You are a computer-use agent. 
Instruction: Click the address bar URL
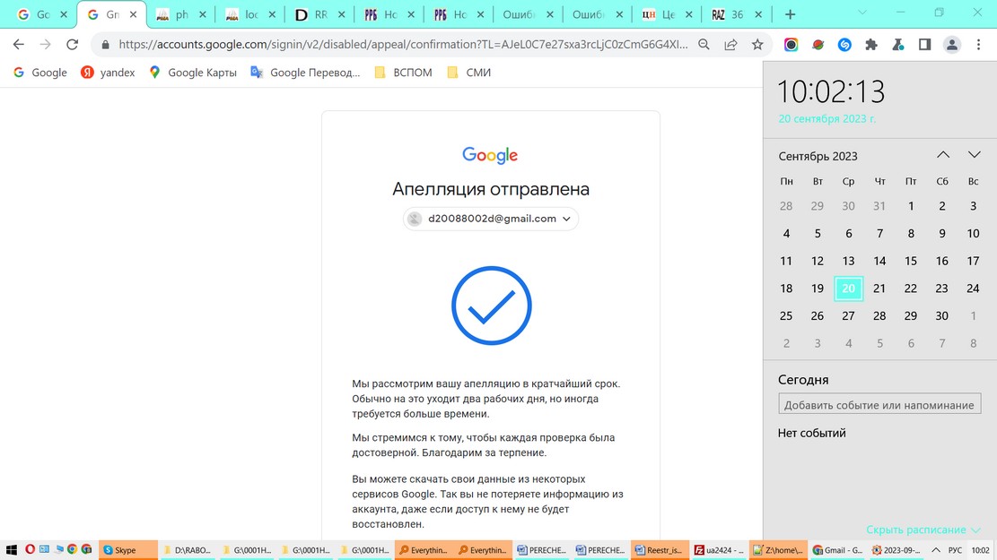(x=403, y=45)
